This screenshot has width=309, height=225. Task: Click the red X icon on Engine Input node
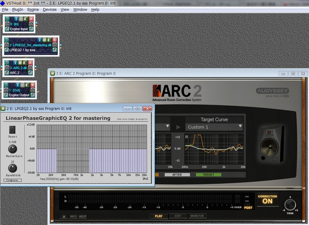pyautogui.click(x=31, y=19)
